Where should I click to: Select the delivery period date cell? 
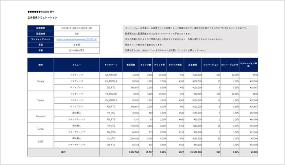[77, 28]
